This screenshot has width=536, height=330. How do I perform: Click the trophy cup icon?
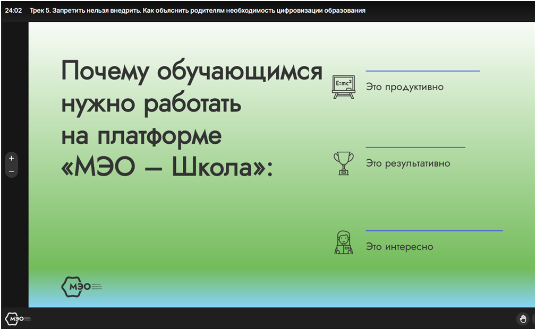pos(343,163)
